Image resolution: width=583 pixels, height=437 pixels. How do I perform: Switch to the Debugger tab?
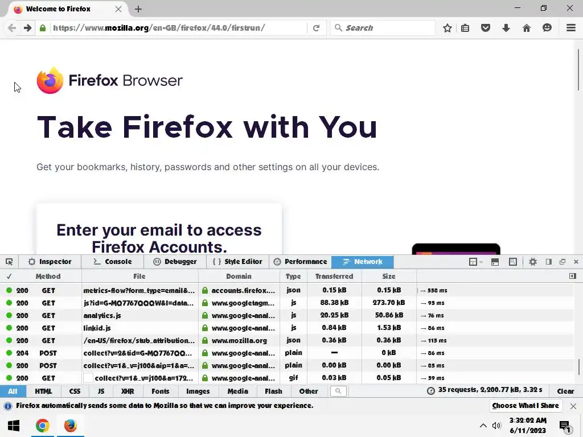click(x=175, y=262)
